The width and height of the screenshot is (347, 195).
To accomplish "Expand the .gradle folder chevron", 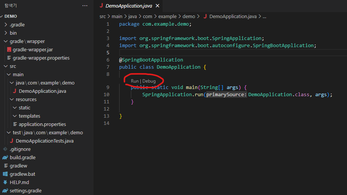I will [x=6, y=25].
